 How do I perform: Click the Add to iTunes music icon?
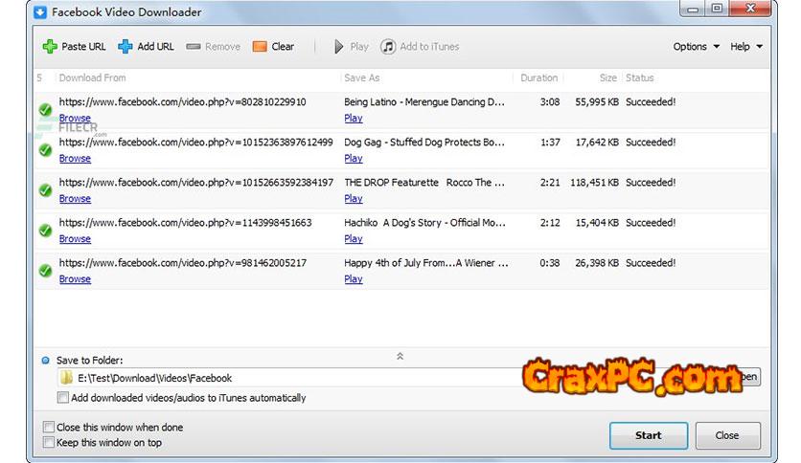pos(388,47)
